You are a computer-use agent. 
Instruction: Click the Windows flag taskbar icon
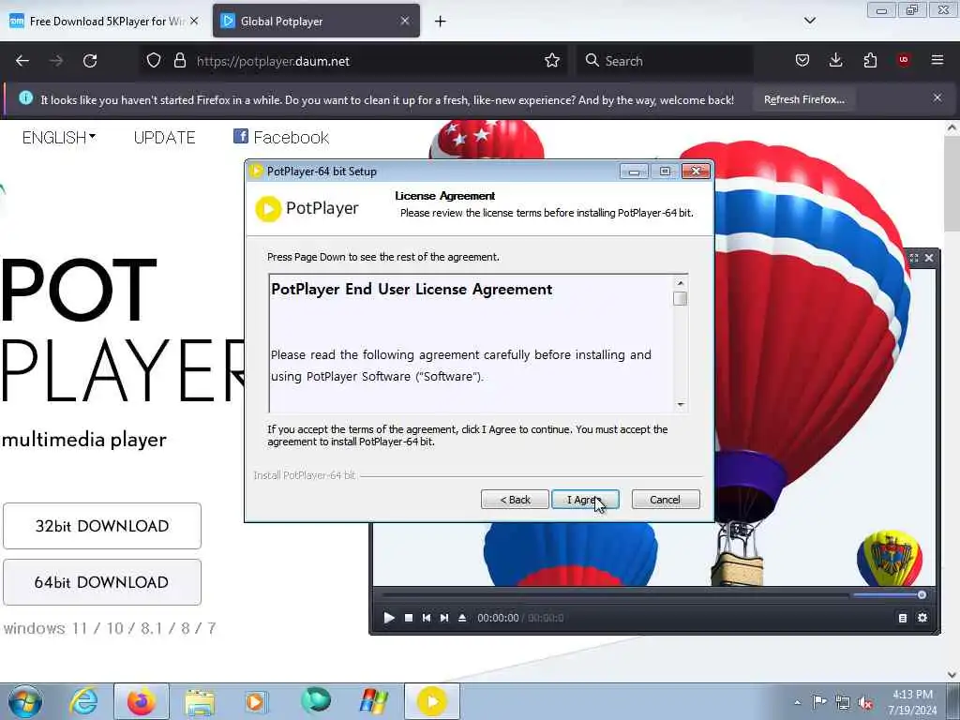pyautogui.click(x=373, y=701)
